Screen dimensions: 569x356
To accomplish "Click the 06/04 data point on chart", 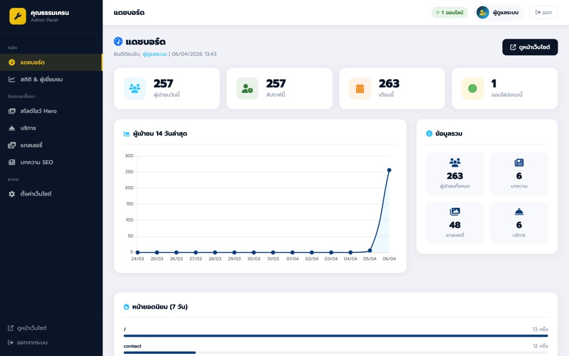I will 389,170.
